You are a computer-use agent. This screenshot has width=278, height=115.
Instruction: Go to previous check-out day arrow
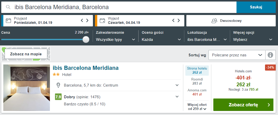click(173, 21)
